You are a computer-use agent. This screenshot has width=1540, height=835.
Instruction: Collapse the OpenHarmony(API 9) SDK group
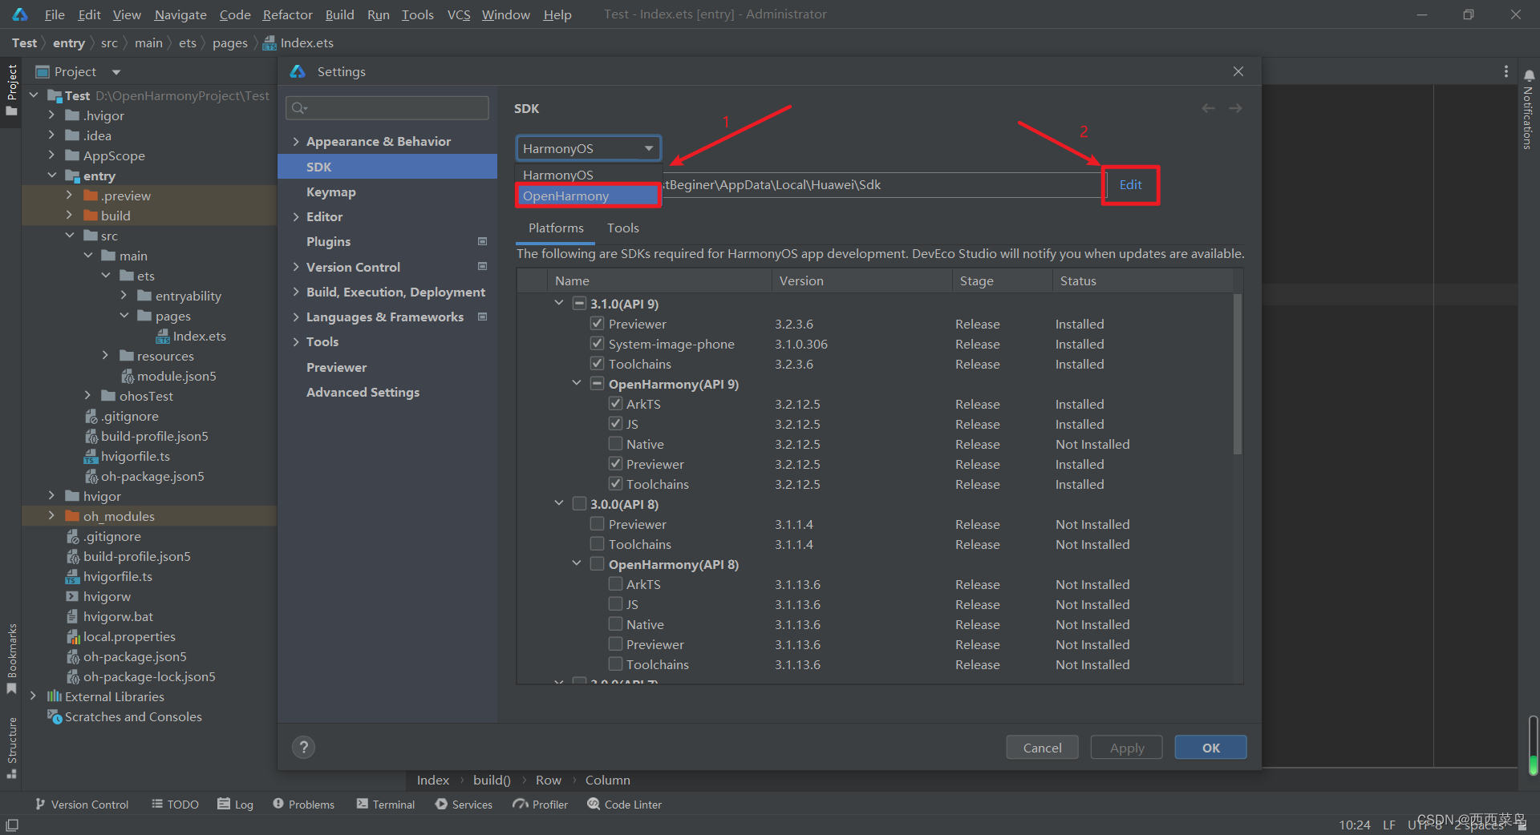(x=577, y=383)
